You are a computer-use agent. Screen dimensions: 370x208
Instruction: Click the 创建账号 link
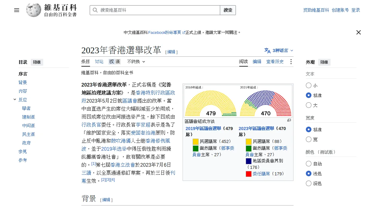(340, 10)
